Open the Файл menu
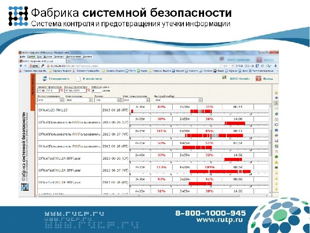310x233 pixels. point(22,57)
